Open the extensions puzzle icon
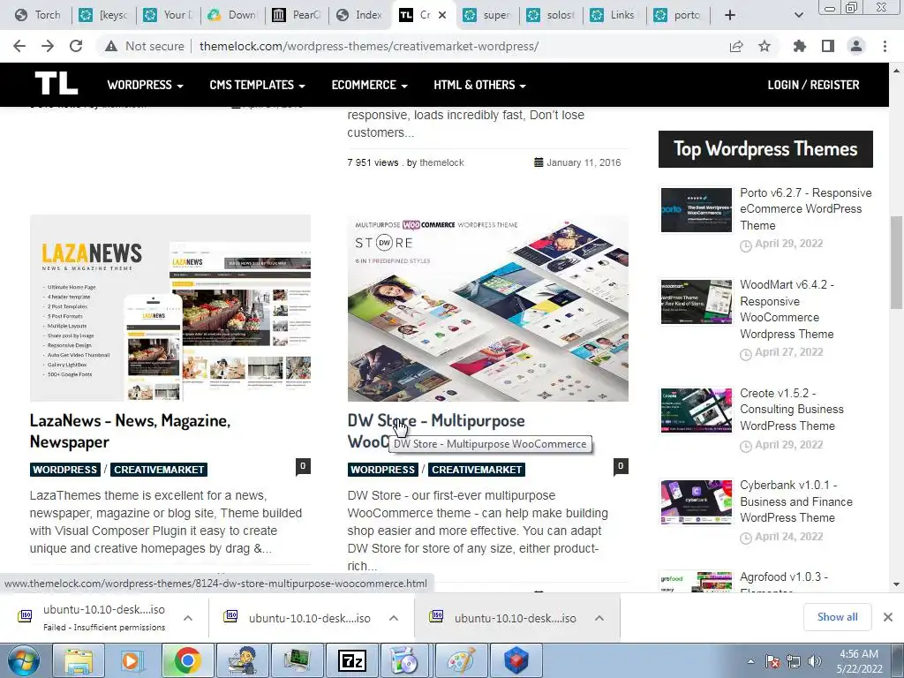 799,46
